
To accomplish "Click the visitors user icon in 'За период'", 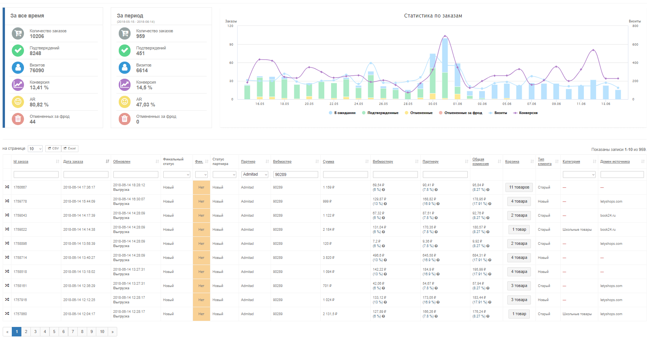I will pyautogui.click(x=124, y=68).
